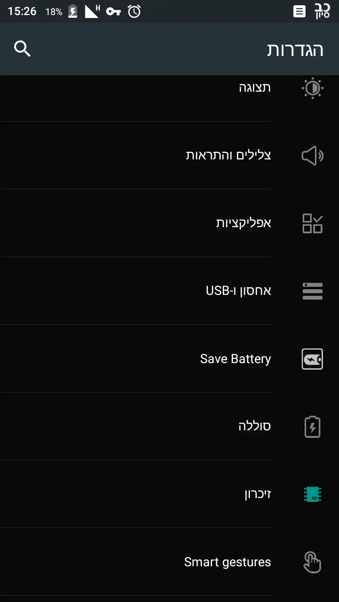Tap the Save Battery icon
339x602 pixels.
pos(312,359)
